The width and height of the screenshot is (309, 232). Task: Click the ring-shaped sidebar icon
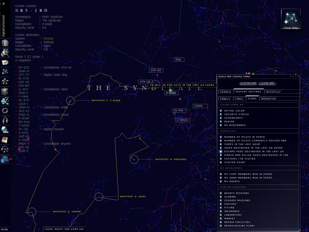[5, 111]
